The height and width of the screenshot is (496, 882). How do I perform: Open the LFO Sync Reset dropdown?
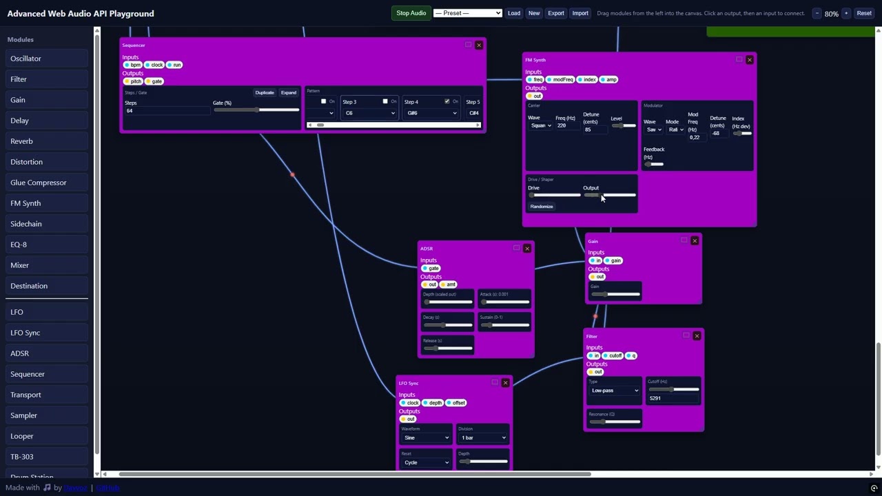(x=426, y=462)
